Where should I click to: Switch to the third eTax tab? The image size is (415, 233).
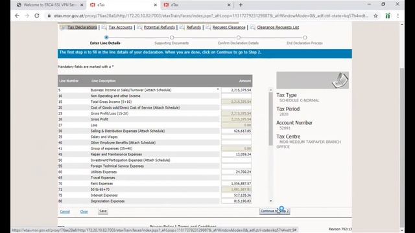[x=197, y=5]
